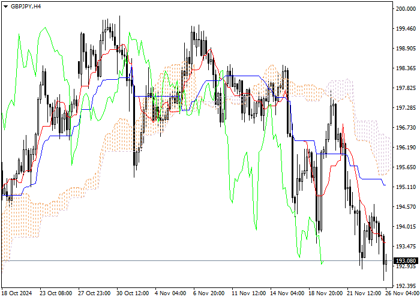Screen dimensions: 420x300
Task: Click the 194.015 price scale label
Action: (406, 227)
